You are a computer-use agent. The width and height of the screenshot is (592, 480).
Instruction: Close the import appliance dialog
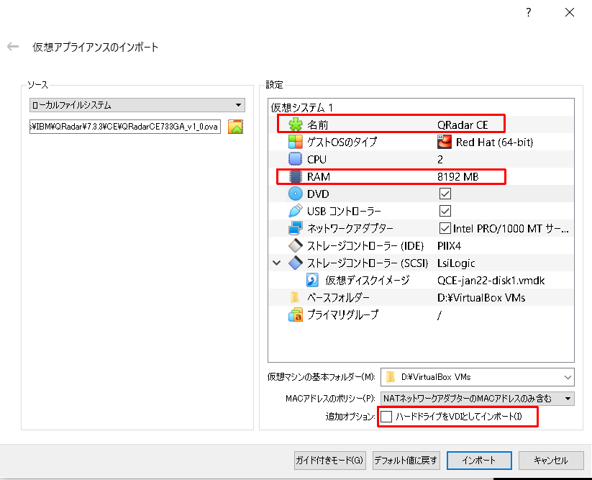point(570,12)
